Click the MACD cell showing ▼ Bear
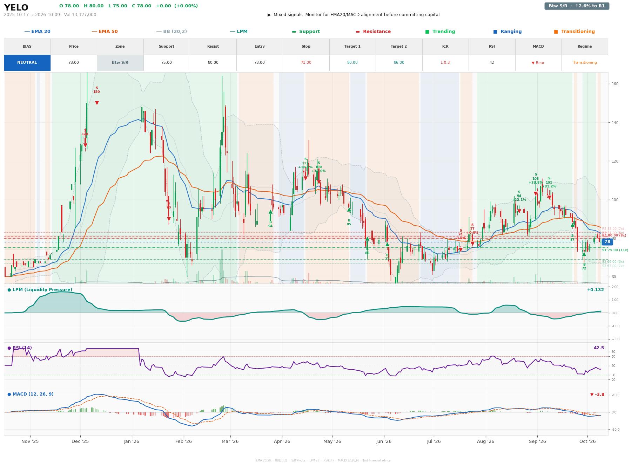Screen dimensions: 632x466 (x=538, y=63)
